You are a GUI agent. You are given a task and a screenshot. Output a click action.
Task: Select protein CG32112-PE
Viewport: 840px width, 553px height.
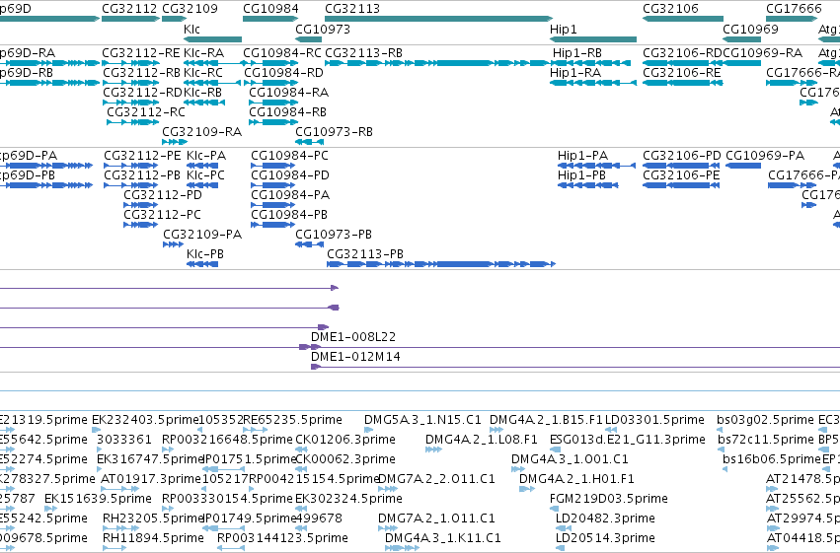click(x=131, y=166)
